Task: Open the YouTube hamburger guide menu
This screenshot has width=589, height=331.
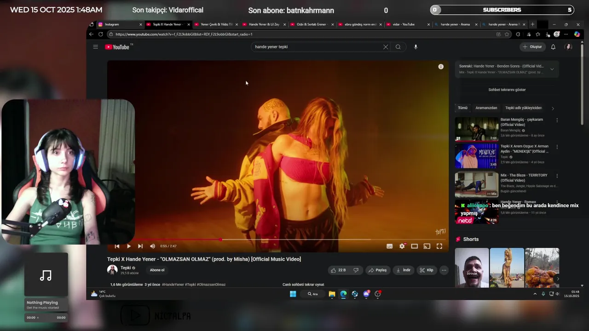Action: coord(95,47)
